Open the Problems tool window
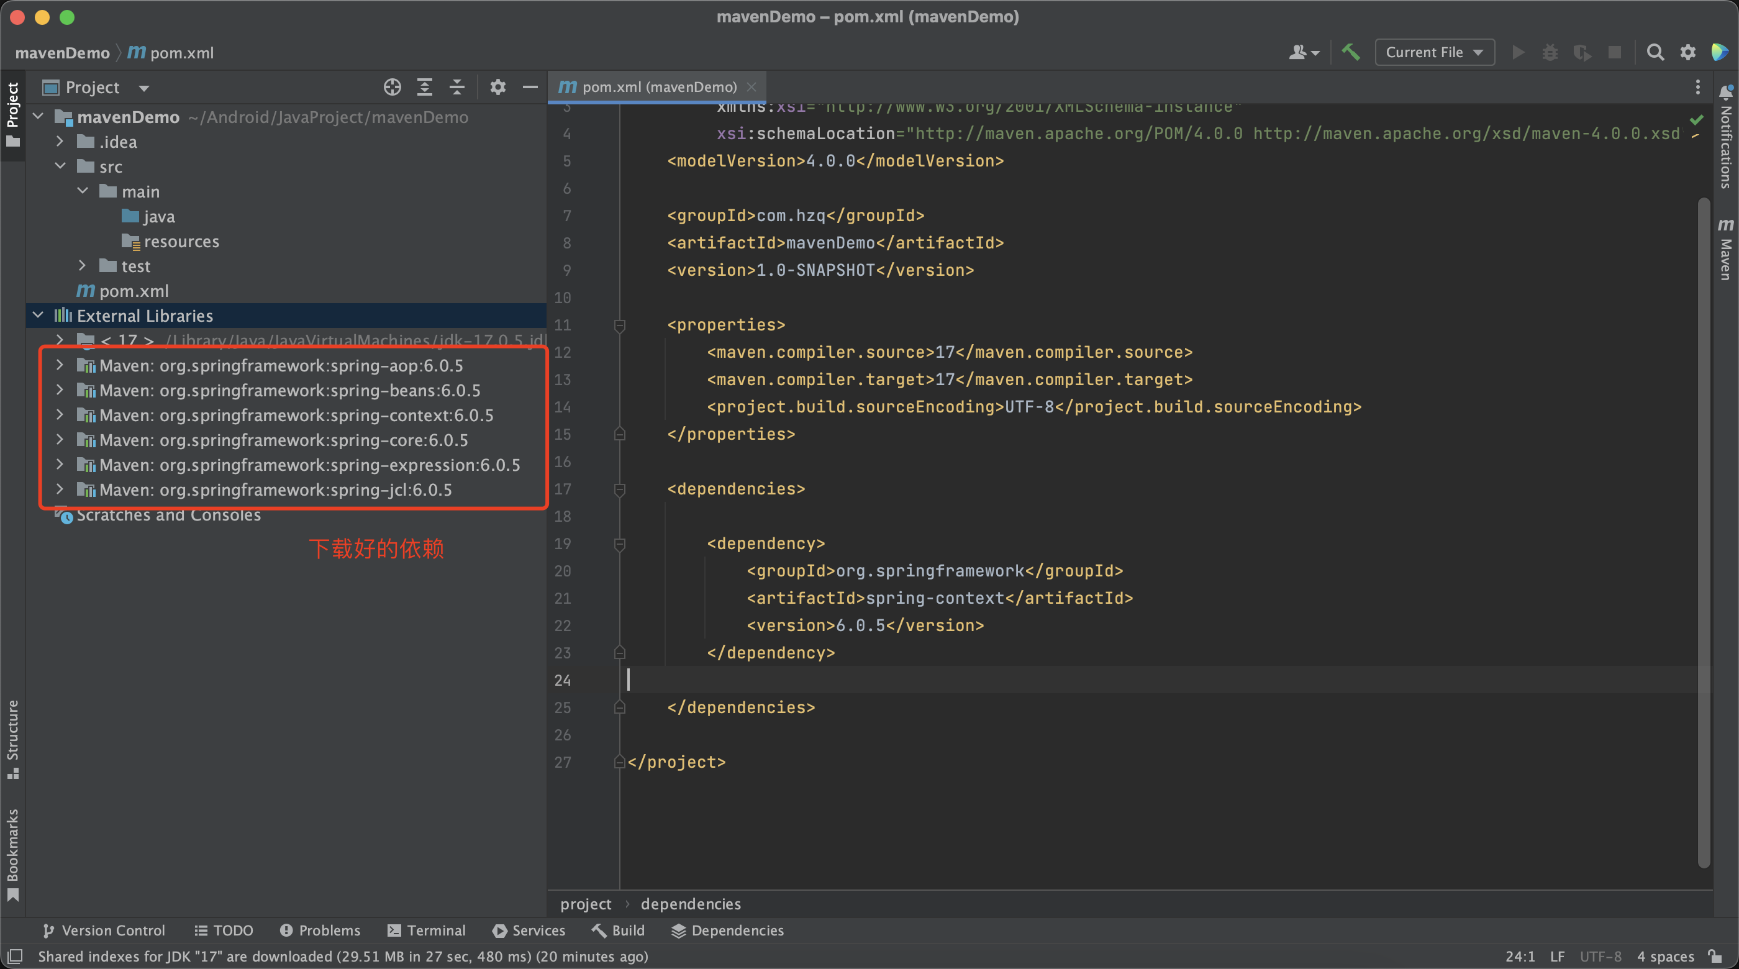The width and height of the screenshot is (1739, 969). (320, 930)
